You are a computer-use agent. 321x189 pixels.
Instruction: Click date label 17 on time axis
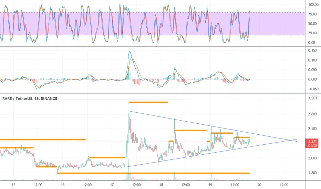[112, 185]
